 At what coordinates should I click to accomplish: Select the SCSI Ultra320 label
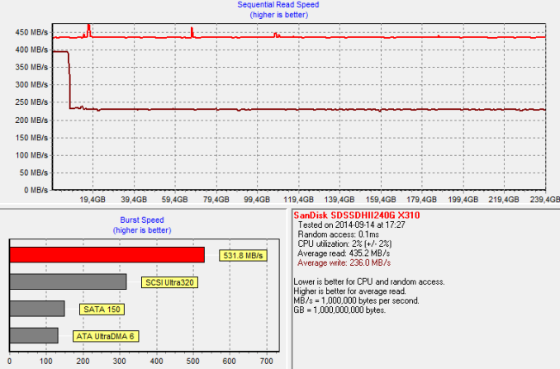click(x=169, y=282)
